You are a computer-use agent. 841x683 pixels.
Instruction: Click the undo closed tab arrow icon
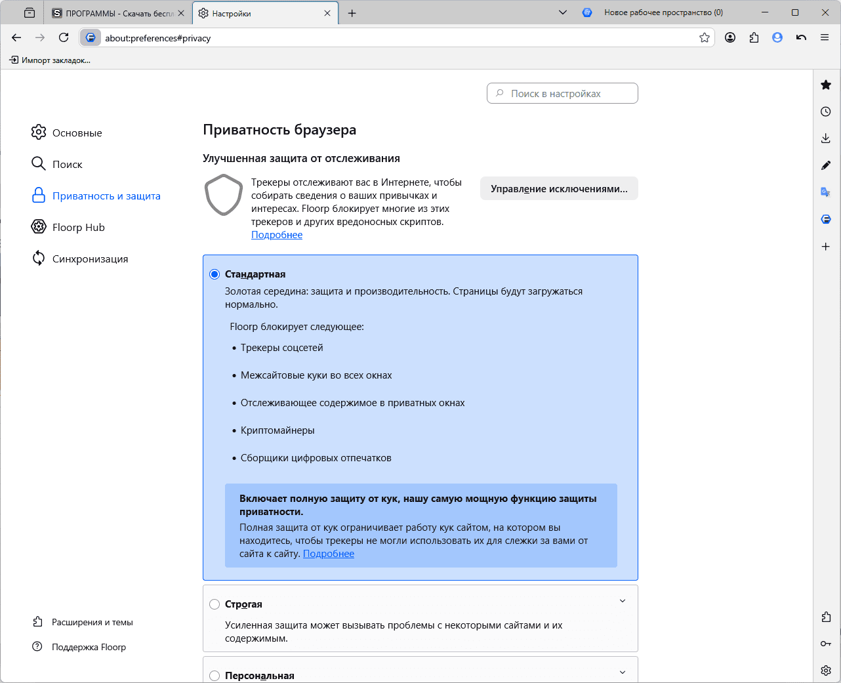[x=801, y=37]
